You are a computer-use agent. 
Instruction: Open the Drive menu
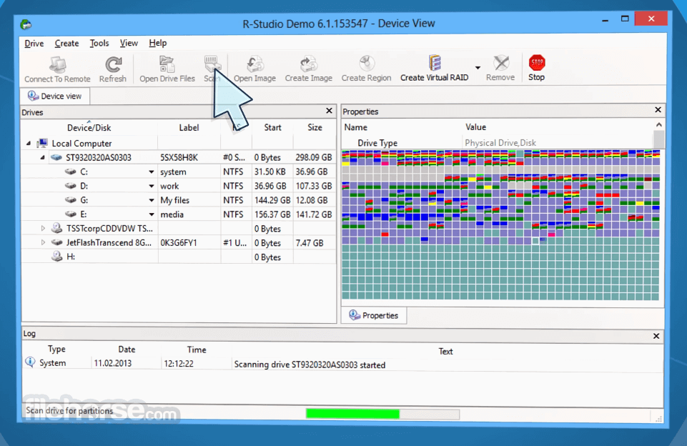tap(34, 43)
